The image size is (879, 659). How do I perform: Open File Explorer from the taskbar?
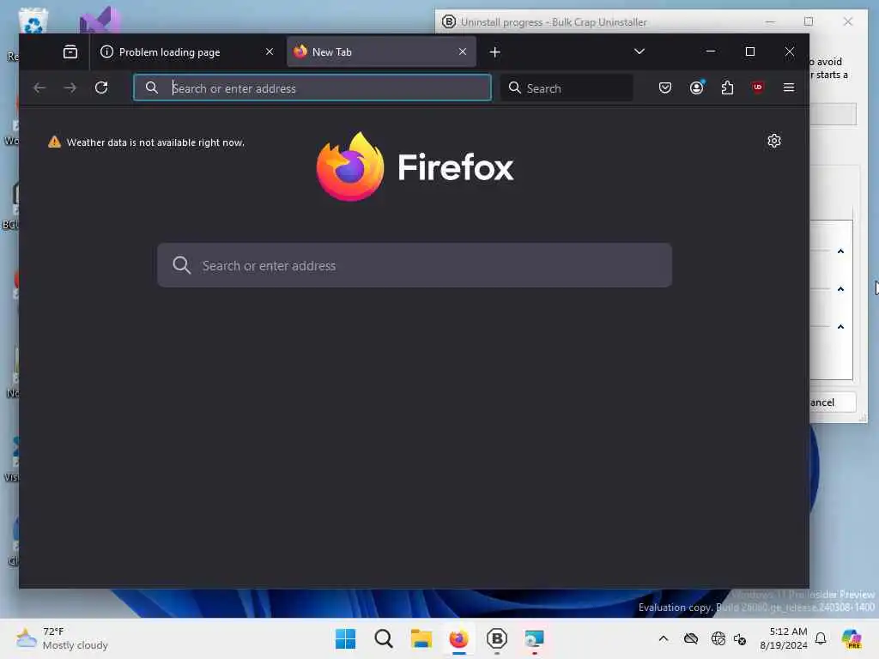pos(421,638)
